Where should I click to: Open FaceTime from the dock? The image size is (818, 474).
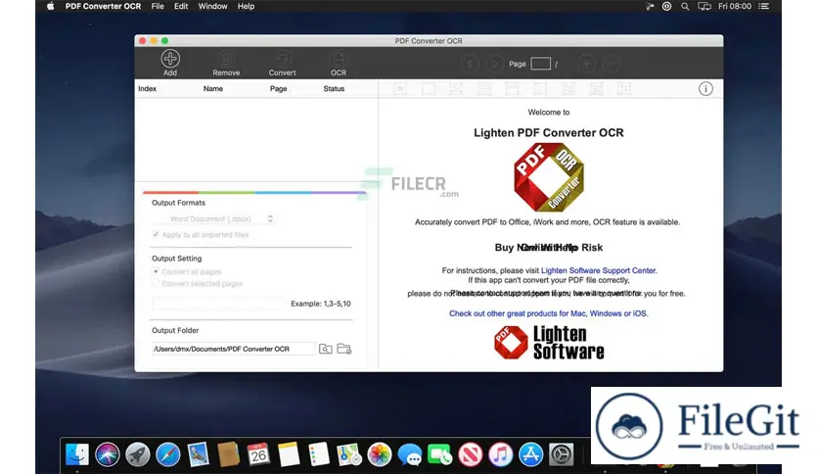pyautogui.click(x=439, y=454)
